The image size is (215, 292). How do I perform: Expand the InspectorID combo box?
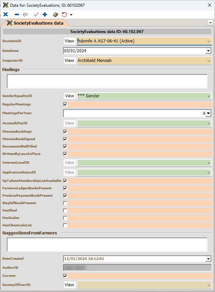[x=209, y=61]
